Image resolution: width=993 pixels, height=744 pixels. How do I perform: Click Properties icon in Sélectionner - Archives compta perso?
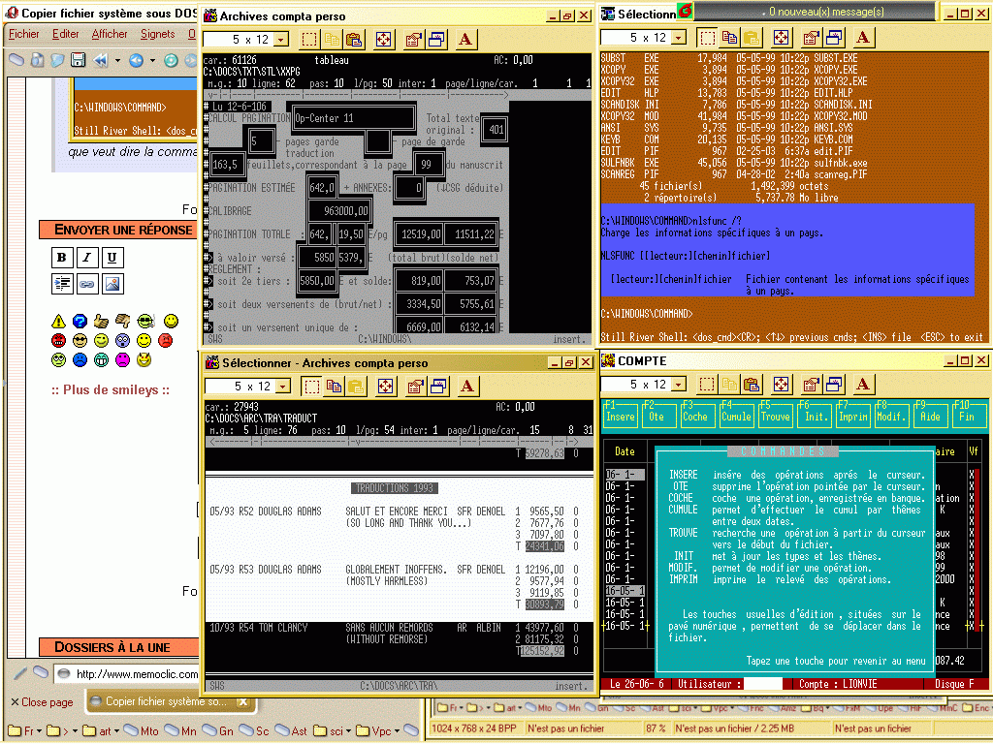pyautogui.click(x=415, y=387)
